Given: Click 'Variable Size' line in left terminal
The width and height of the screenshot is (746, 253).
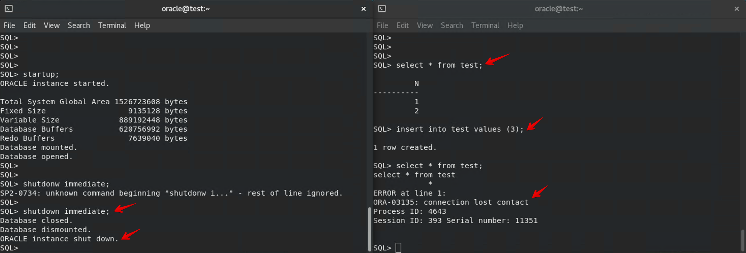Looking at the screenshot, I should point(94,120).
